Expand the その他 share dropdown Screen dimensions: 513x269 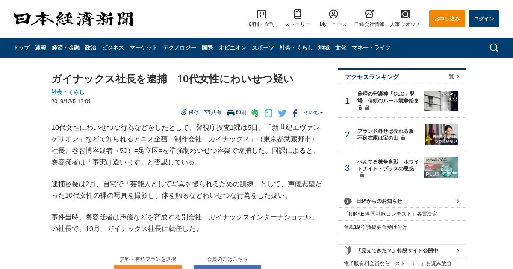(x=313, y=112)
